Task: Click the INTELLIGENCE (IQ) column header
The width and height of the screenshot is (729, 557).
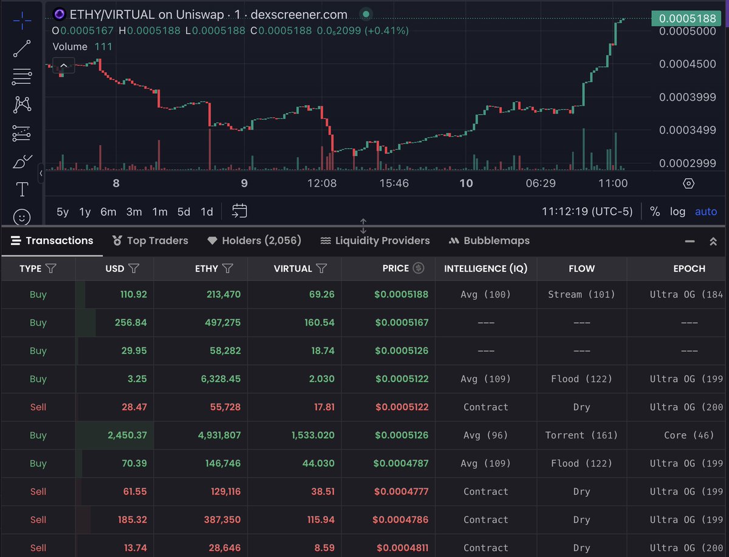Action: point(486,268)
